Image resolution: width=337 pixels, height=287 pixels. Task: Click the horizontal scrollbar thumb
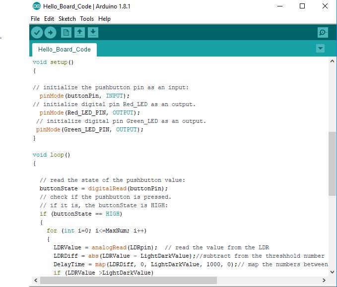tap(129, 280)
